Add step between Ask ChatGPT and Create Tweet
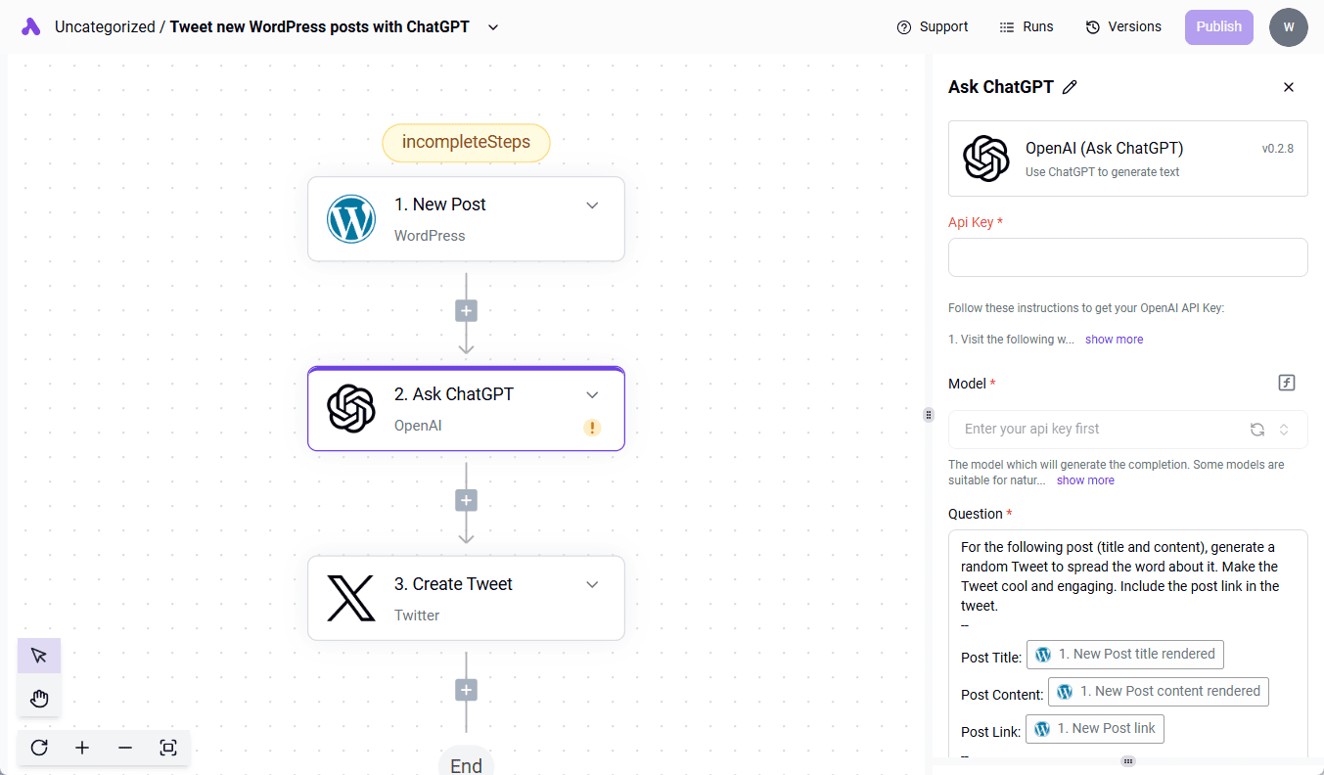 466,501
